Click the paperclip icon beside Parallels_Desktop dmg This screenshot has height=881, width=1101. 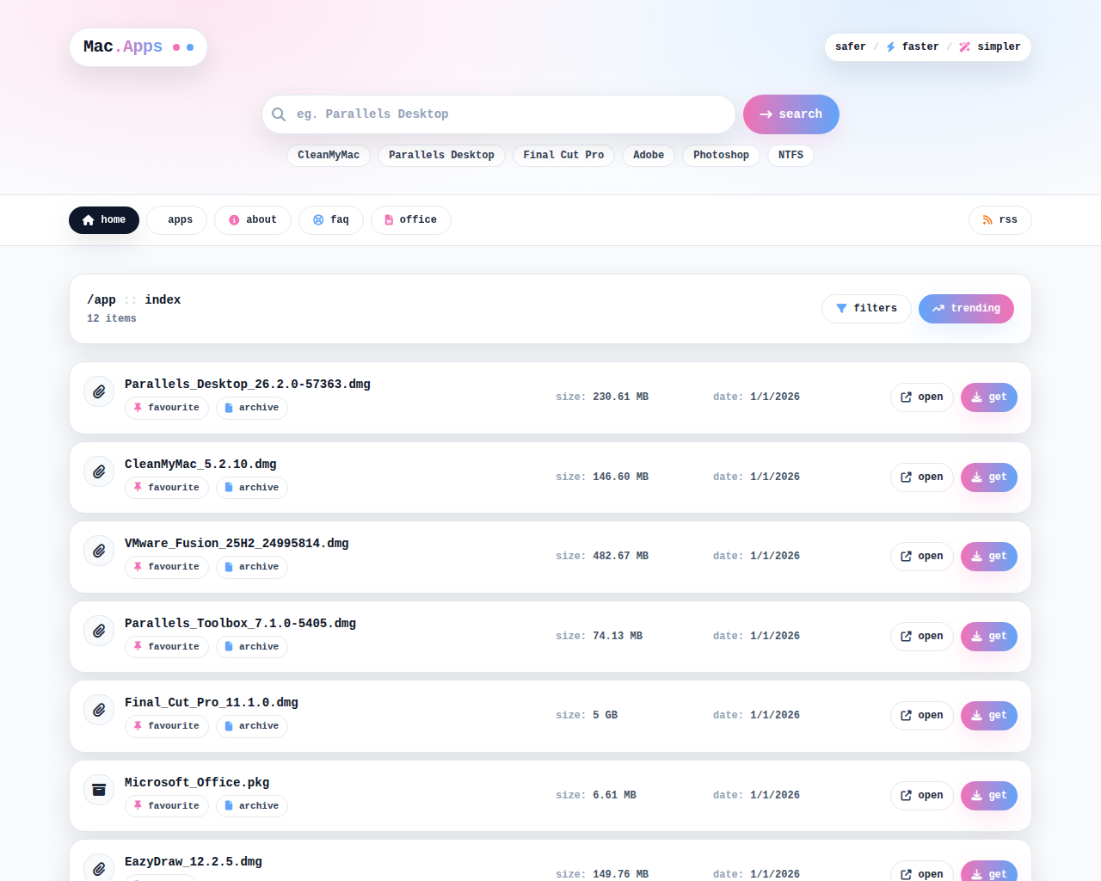[98, 391]
